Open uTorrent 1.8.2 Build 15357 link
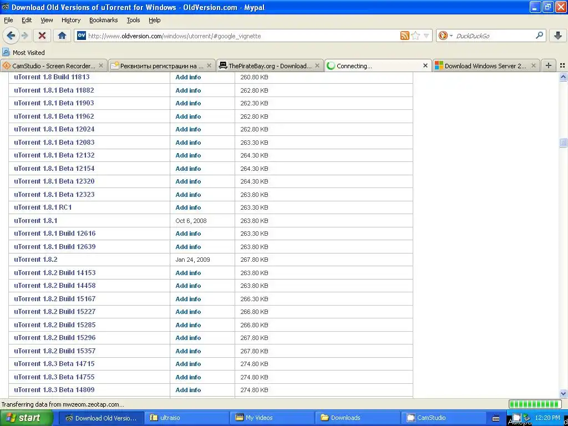Viewport: 568px width, 426px height. coord(55,351)
